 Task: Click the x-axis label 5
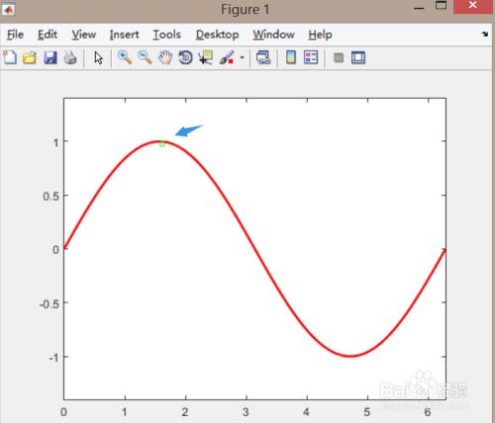[x=367, y=412]
